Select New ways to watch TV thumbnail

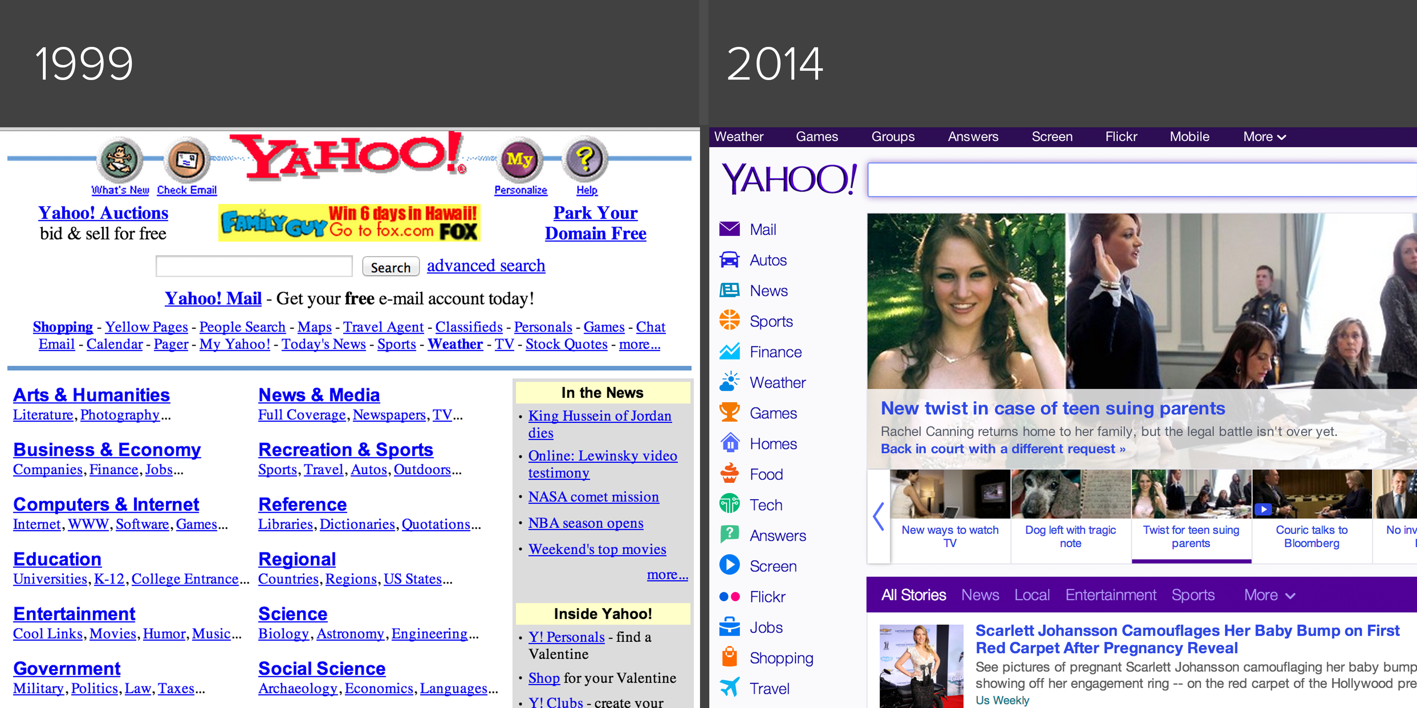[x=950, y=516]
